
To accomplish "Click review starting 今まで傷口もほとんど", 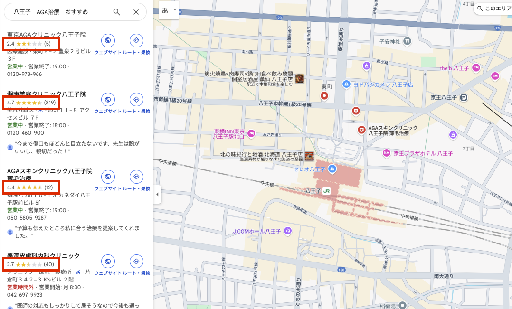I will coord(77,148).
